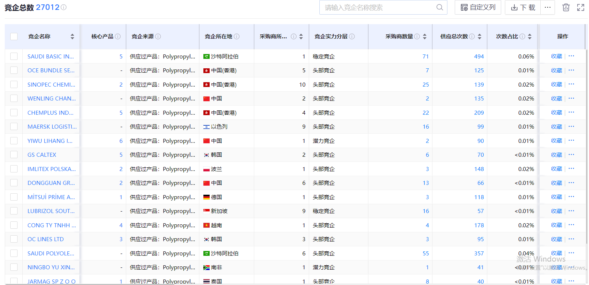Click info icon next to 竞企总数 27012

click(x=64, y=7)
